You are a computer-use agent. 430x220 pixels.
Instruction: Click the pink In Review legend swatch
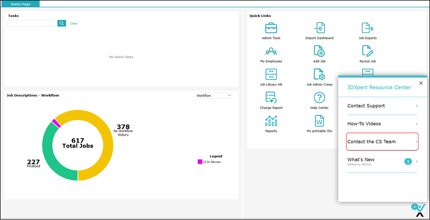click(x=200, y=162)
